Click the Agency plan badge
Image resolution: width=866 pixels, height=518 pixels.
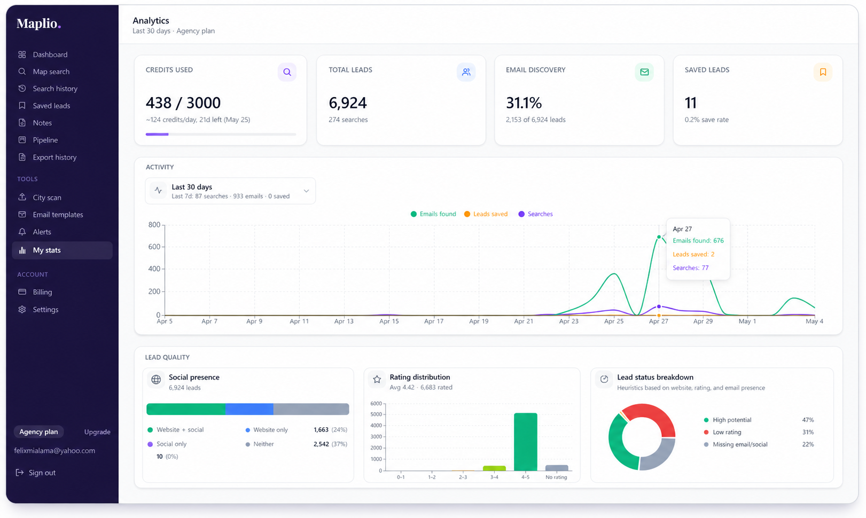click(x=38, y=431)
